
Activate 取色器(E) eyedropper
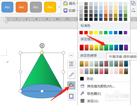(x=94, y=94)
